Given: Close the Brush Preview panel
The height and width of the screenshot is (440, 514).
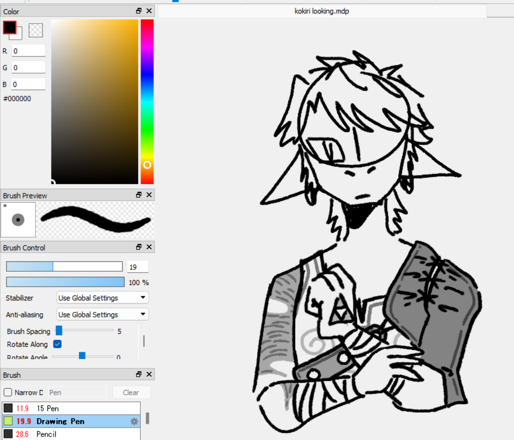Looking at the screenshot, I should [x=149, y=195].
